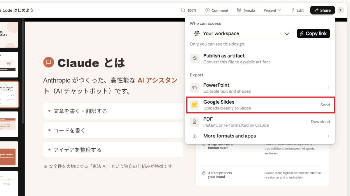Expand the project title dropdown chevron
The width and height of the screenshot is (350, 196).
point(38,10)
